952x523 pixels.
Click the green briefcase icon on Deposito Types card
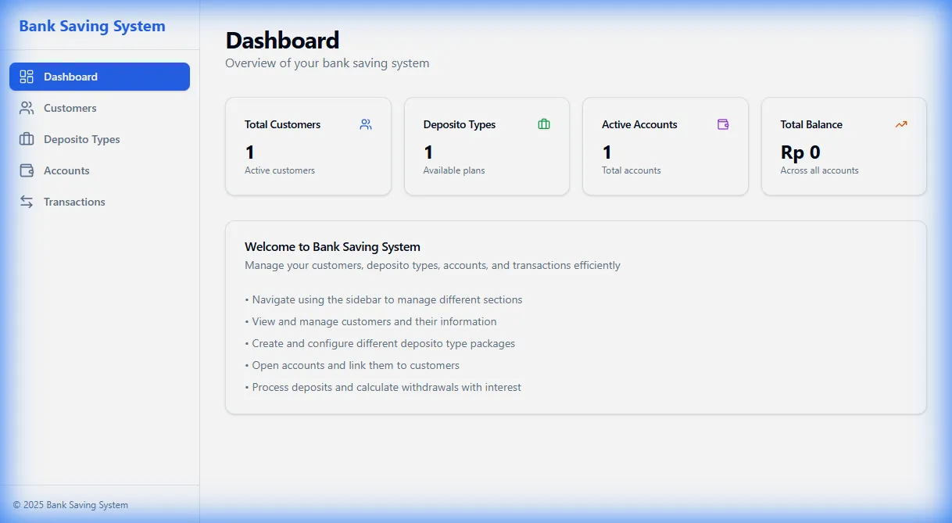(x=544, y=124)
